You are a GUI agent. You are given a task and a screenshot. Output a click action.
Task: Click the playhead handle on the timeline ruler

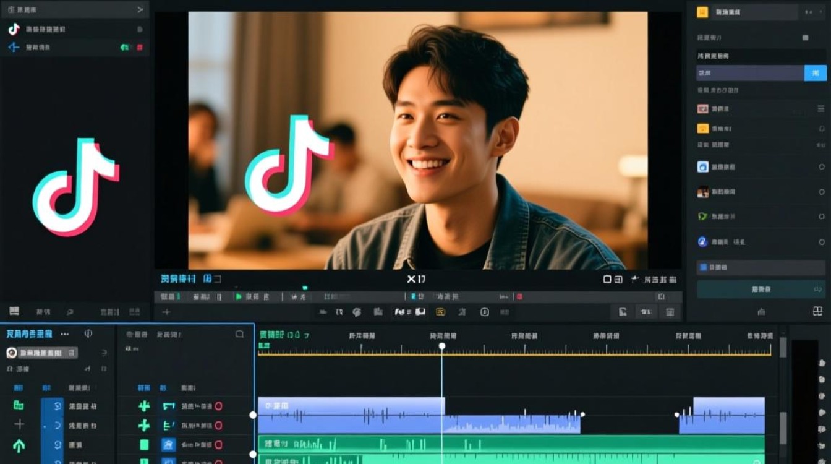coord(442,346)
